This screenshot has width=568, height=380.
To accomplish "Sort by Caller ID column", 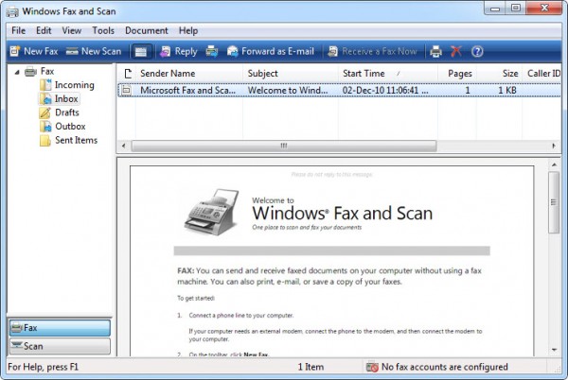I will click(x=542, y=74).
